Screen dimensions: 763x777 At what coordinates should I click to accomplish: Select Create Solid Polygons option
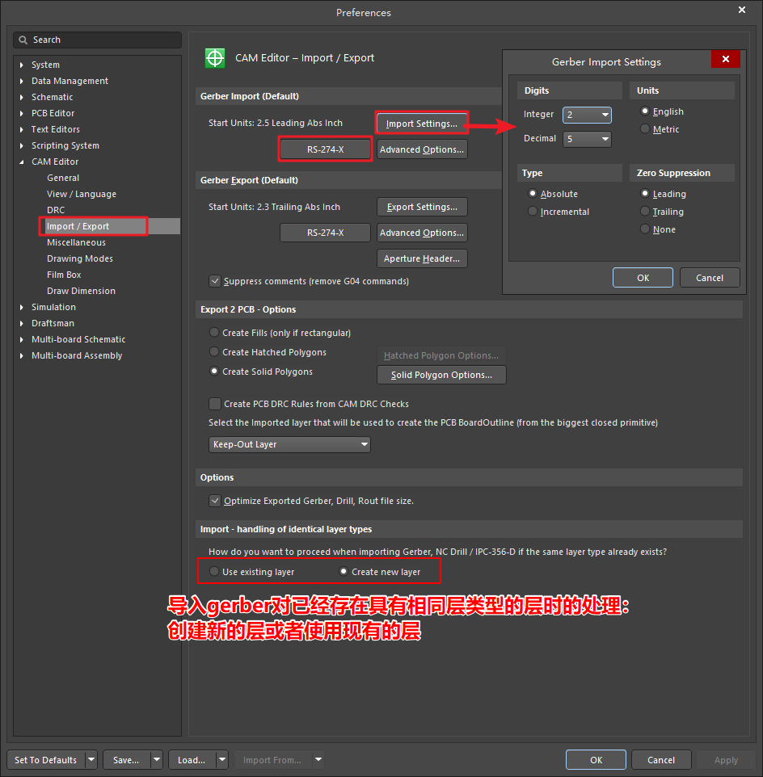214,372
